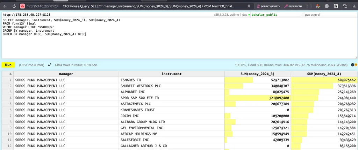Click the перевести translate button

[293, 6]
